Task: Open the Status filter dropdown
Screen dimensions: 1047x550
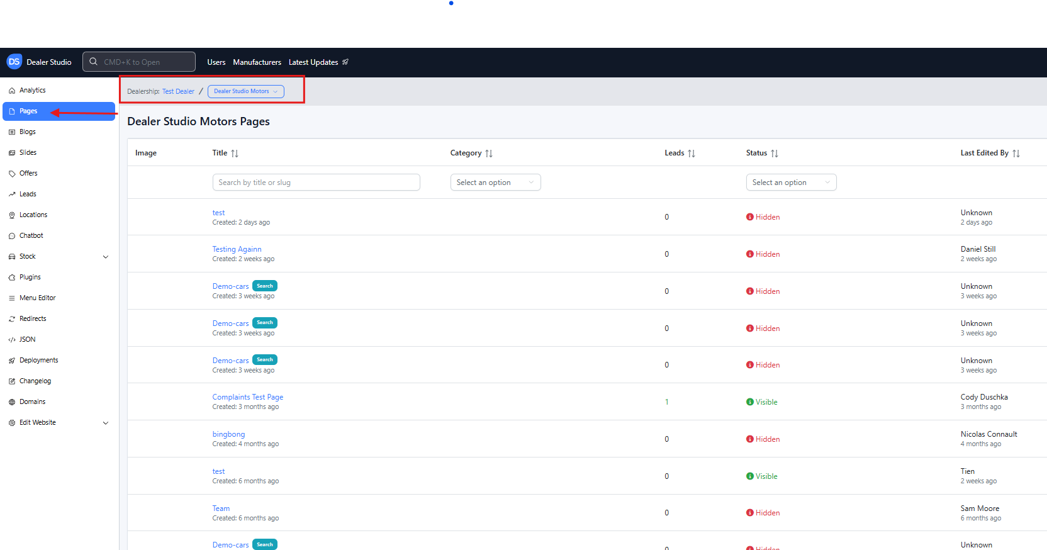Action: point(791,182)
